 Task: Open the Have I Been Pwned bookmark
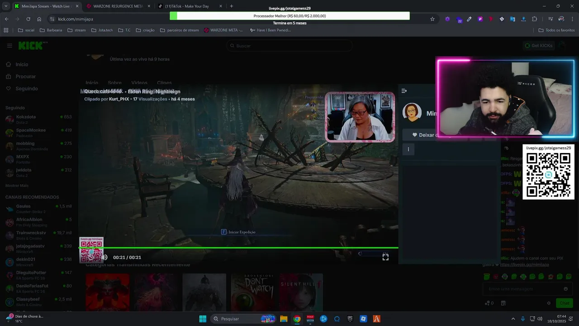270,30
